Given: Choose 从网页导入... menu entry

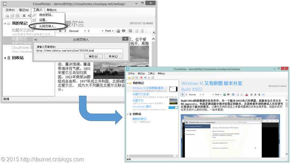Looking at the screenshot, I should [x=47, y=26].
